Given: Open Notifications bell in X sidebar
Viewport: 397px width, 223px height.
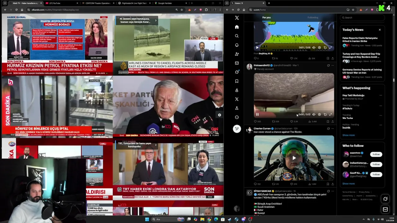Looking at the screenshot, I should [x=237, y=45].
